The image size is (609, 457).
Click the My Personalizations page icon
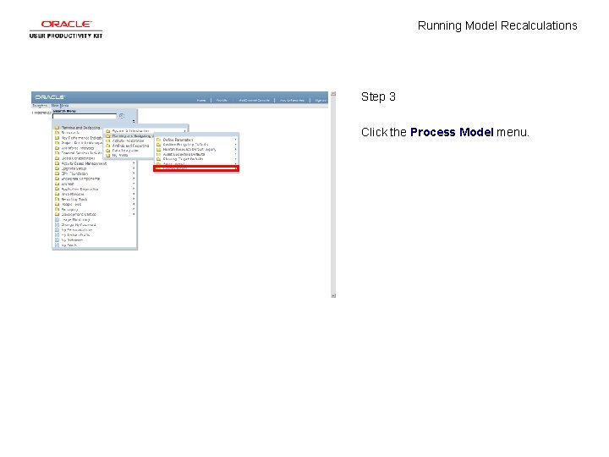coord(58,229)
